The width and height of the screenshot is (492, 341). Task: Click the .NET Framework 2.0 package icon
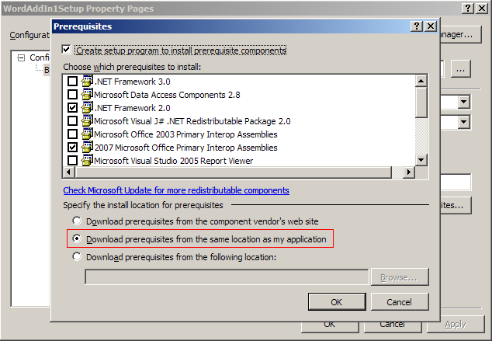87,107
